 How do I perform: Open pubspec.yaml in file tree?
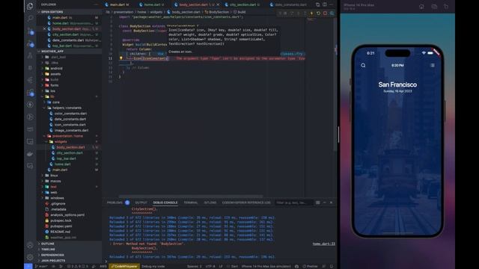click(x=61, y=226)
